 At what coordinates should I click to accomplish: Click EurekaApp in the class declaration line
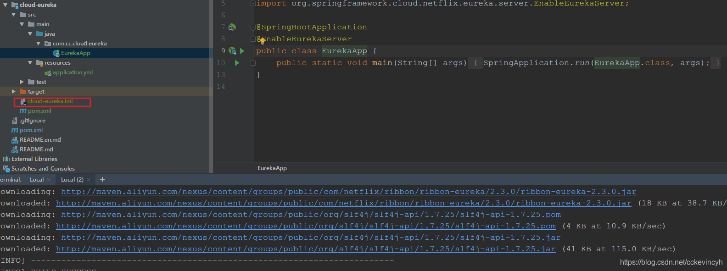[x=344, y=51]
